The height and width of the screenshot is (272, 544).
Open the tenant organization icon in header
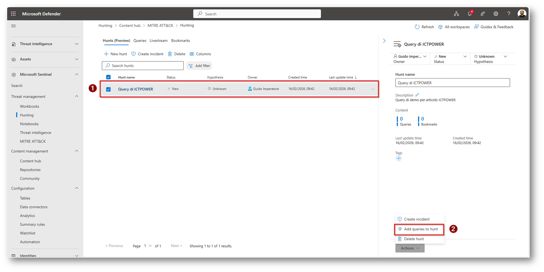coord(456,14)
